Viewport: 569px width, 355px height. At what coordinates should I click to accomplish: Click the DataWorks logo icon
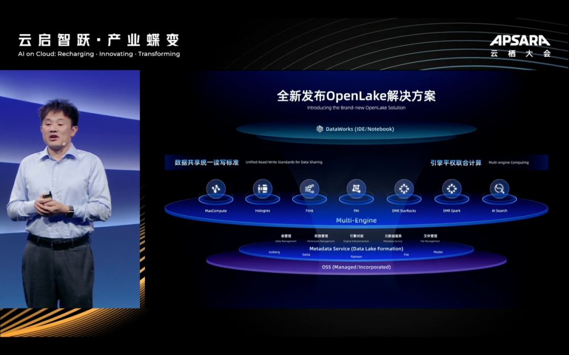320,129
